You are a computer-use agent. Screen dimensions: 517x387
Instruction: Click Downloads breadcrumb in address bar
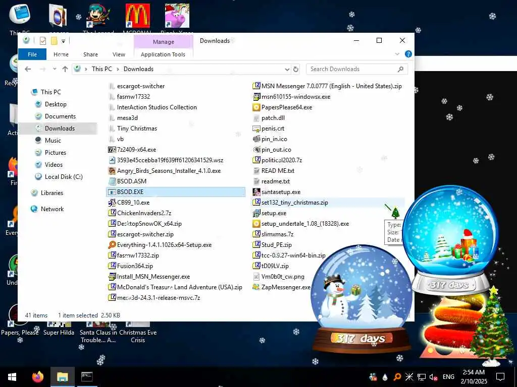(138, 69)
